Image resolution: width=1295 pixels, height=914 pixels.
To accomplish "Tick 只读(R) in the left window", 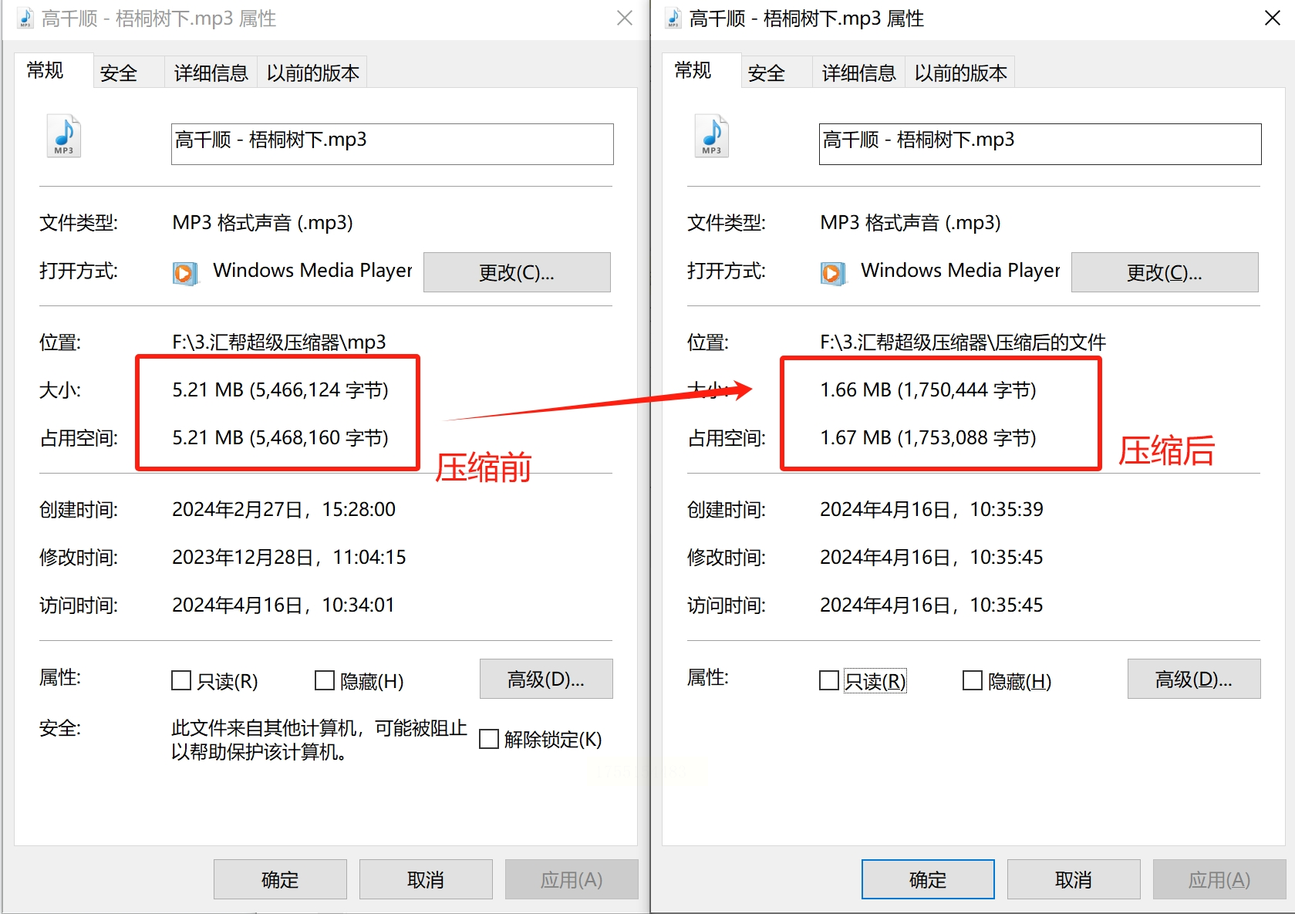I will [x=181, y=680].
